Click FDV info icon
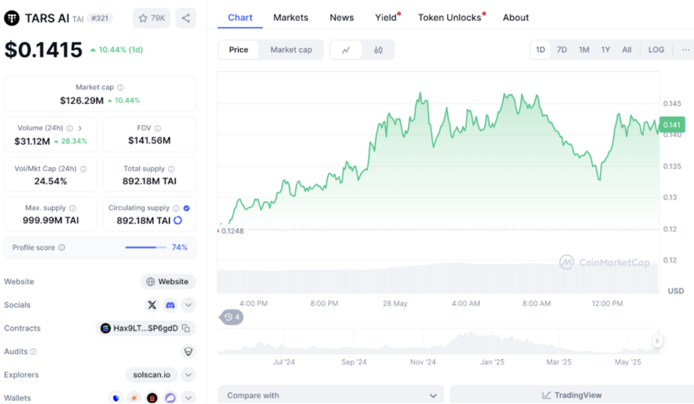 pos(157,128)
